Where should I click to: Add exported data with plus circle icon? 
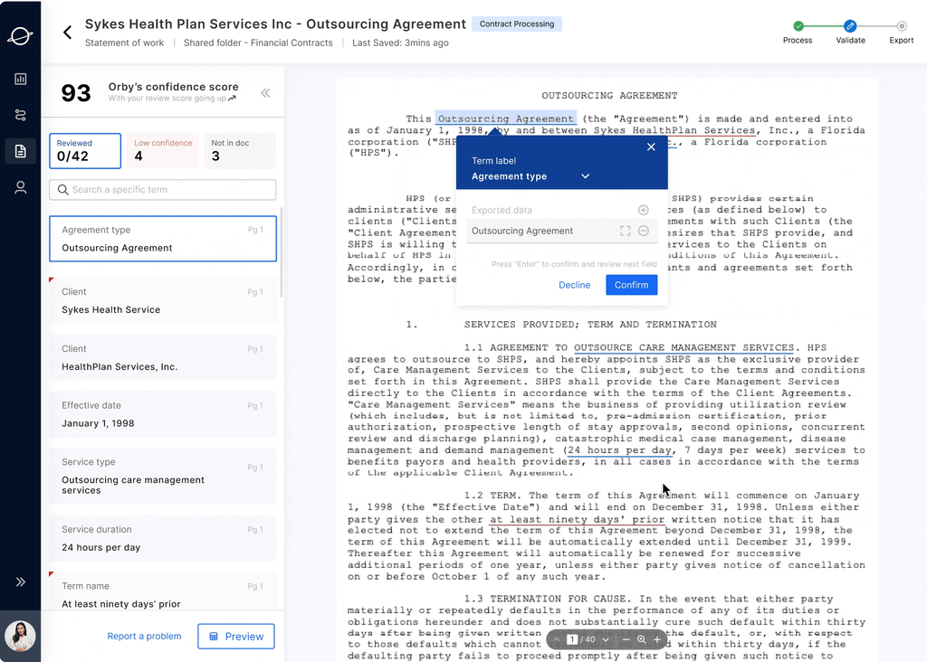point(644,210)
